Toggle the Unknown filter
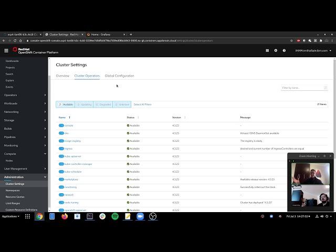The height and width of the screenshot is (252, 336). pyautogui.click(x=122, y=104)
